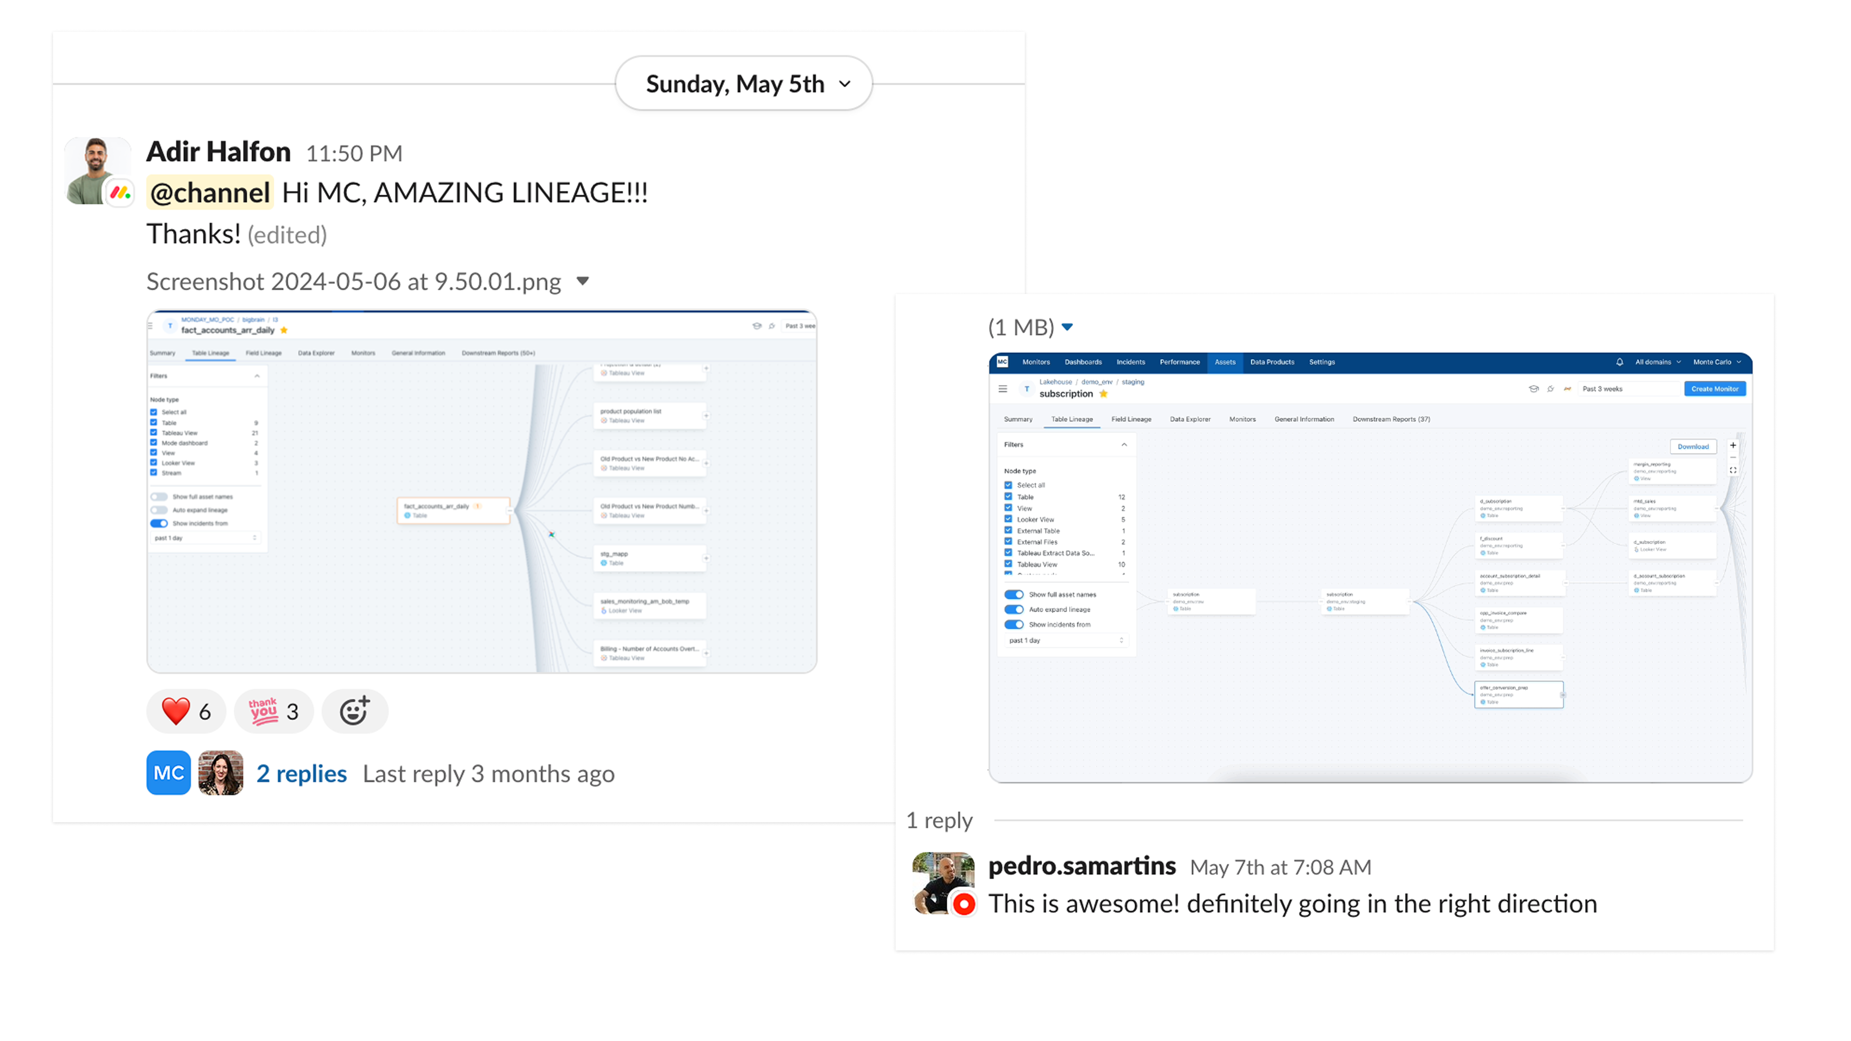The width and height of the screenshot is (1851, 1041).
Task: Collapse the Filters panel in the subscription screenshot
Action: 1124,445
